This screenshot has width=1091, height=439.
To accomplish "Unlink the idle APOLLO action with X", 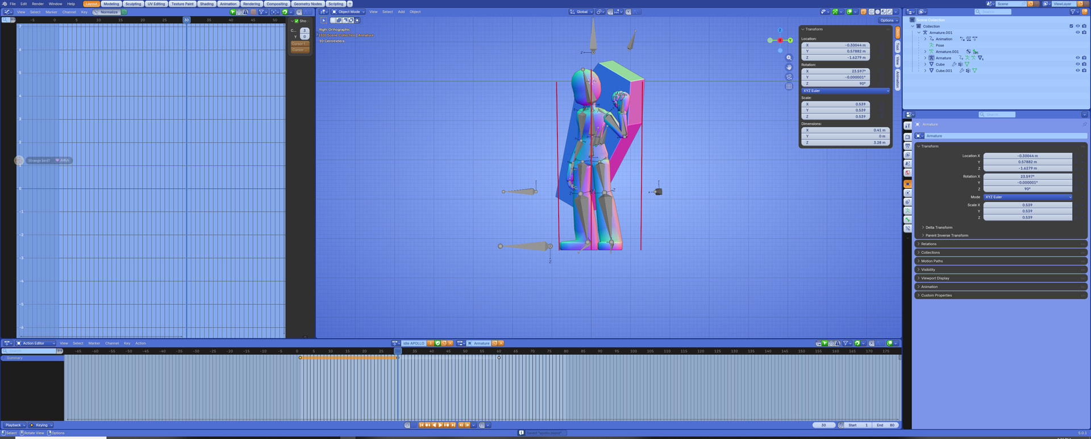I will coord(450,343).
